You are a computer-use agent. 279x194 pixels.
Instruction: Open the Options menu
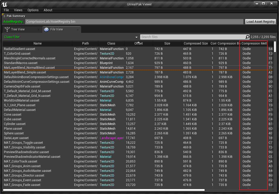pos(33,10)
